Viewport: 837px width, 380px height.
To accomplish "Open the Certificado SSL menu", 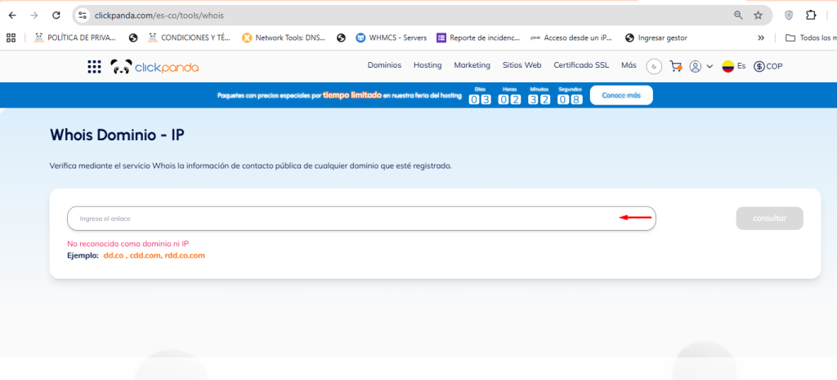I will click(581, 65).
